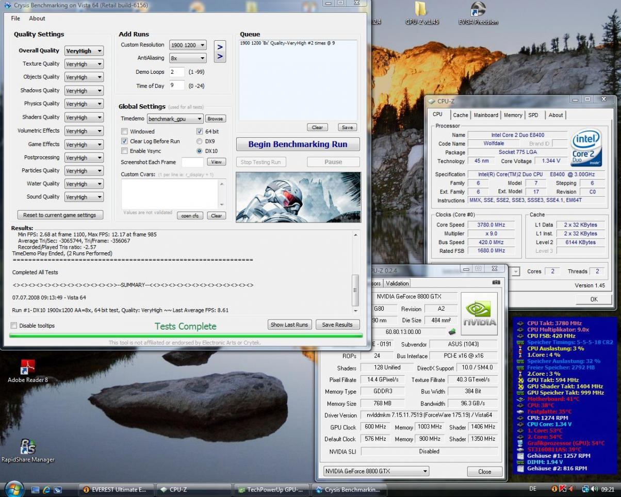Click the queue Save button
Image resolution: width=621 pixels, height=497 pixels.
(348, 127)
